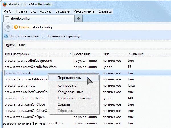Sort by the Состояние column header
This screenshot has height=128, width=171.
(87, 54)
